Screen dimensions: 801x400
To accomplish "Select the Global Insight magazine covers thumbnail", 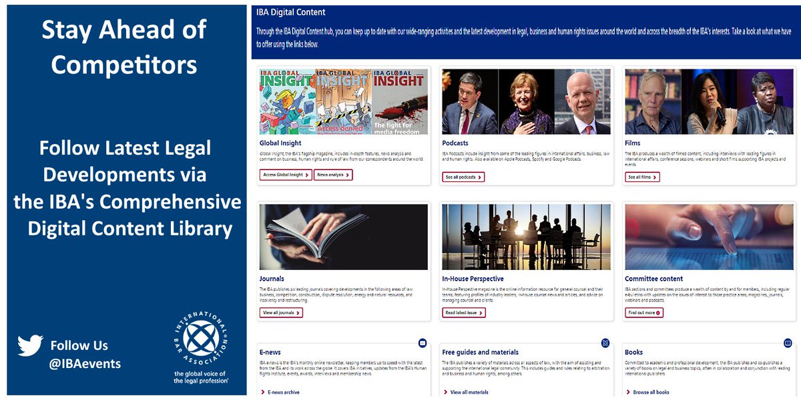I will (x=344, y=102).
